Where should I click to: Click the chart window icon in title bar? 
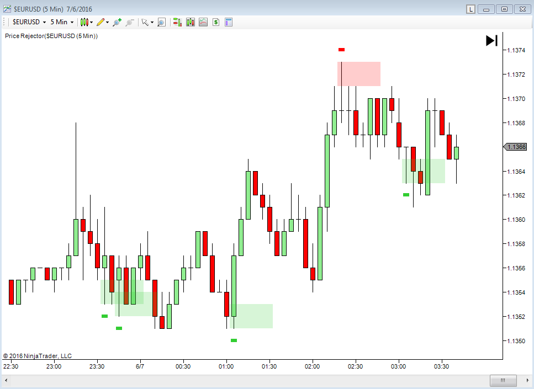click(x=7, y=9)
